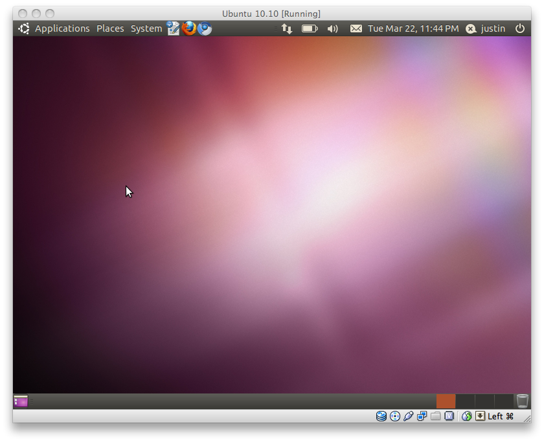Open the messaging mail indicator
The image size is (544, 442).
tap(356, 28)
